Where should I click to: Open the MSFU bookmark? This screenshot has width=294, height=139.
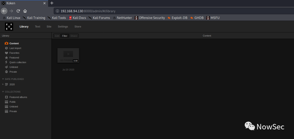[213, 18]
